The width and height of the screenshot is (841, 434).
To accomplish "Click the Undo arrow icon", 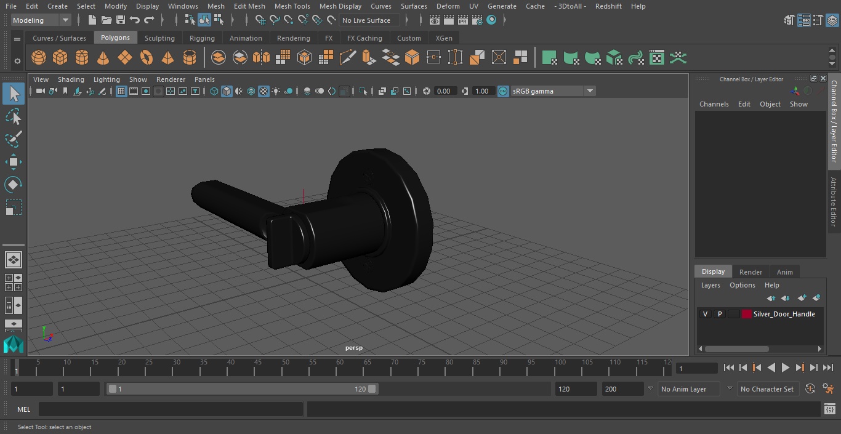I will point(135,20).
